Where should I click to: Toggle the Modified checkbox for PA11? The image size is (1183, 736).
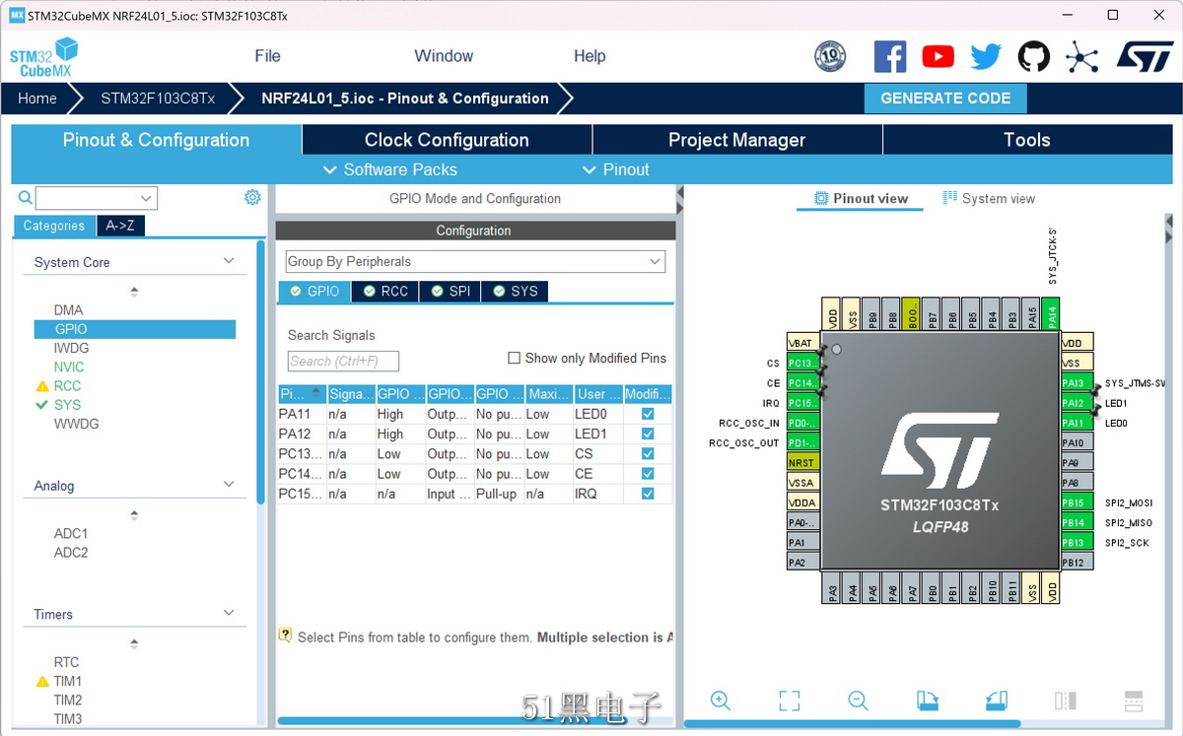[648, 414]
